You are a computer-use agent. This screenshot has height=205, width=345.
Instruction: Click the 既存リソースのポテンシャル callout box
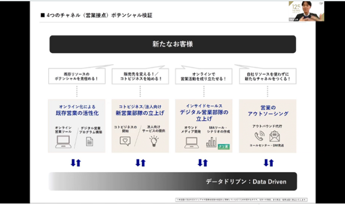tap(77, 76)
